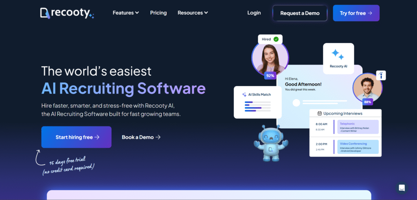Click the Recooty AI sparkle icon

(x=338, y=55)
